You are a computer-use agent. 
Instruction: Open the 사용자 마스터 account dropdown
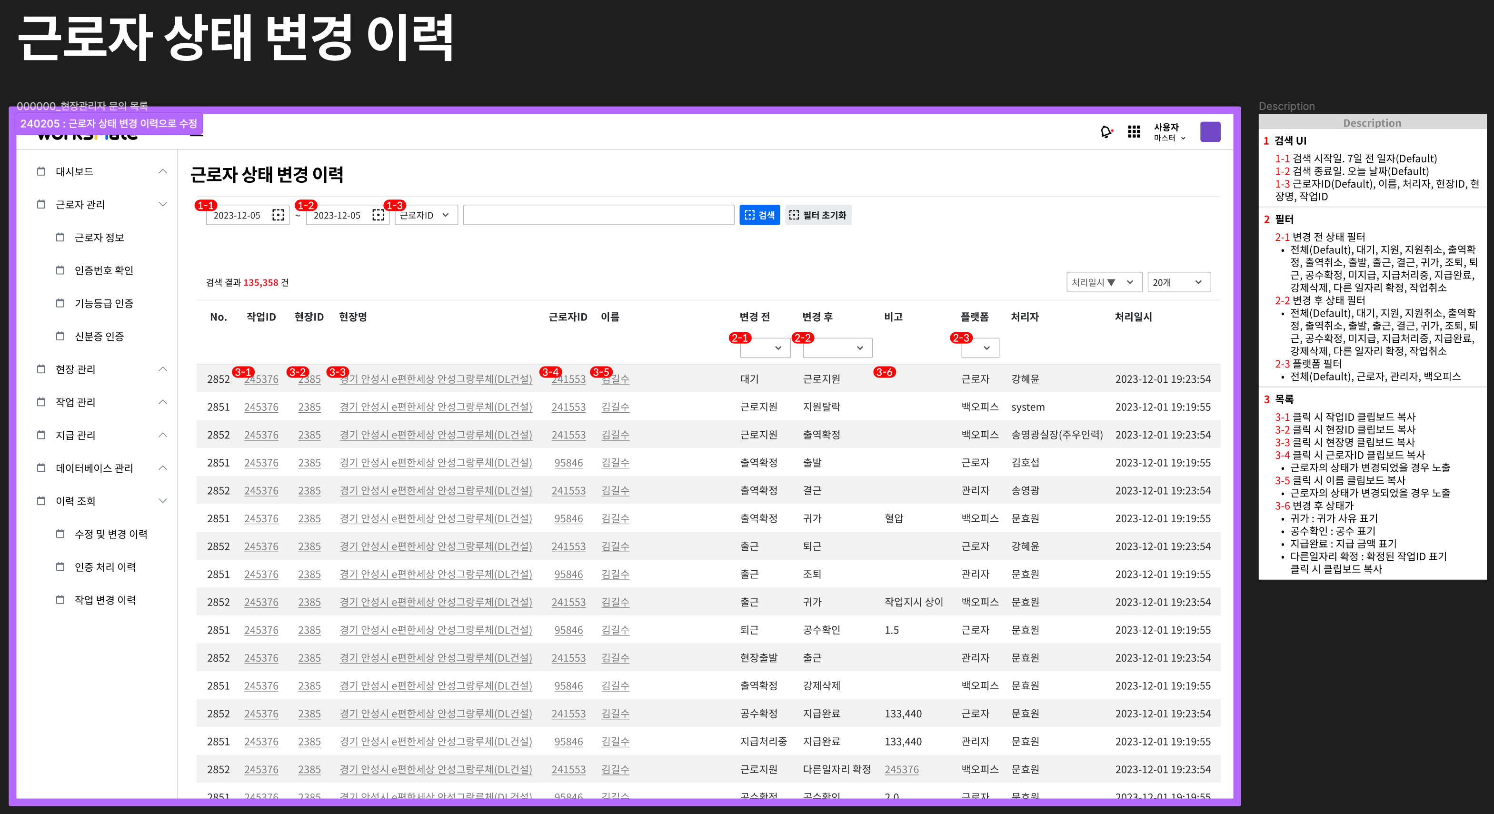[x=1169, y=132]
